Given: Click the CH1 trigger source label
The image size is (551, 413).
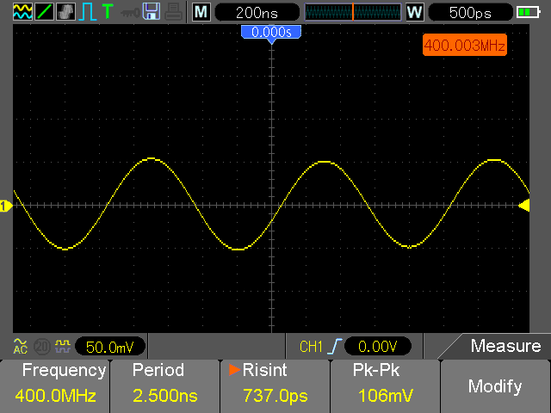Looking at the screenshot, I should tap(311, 347).
